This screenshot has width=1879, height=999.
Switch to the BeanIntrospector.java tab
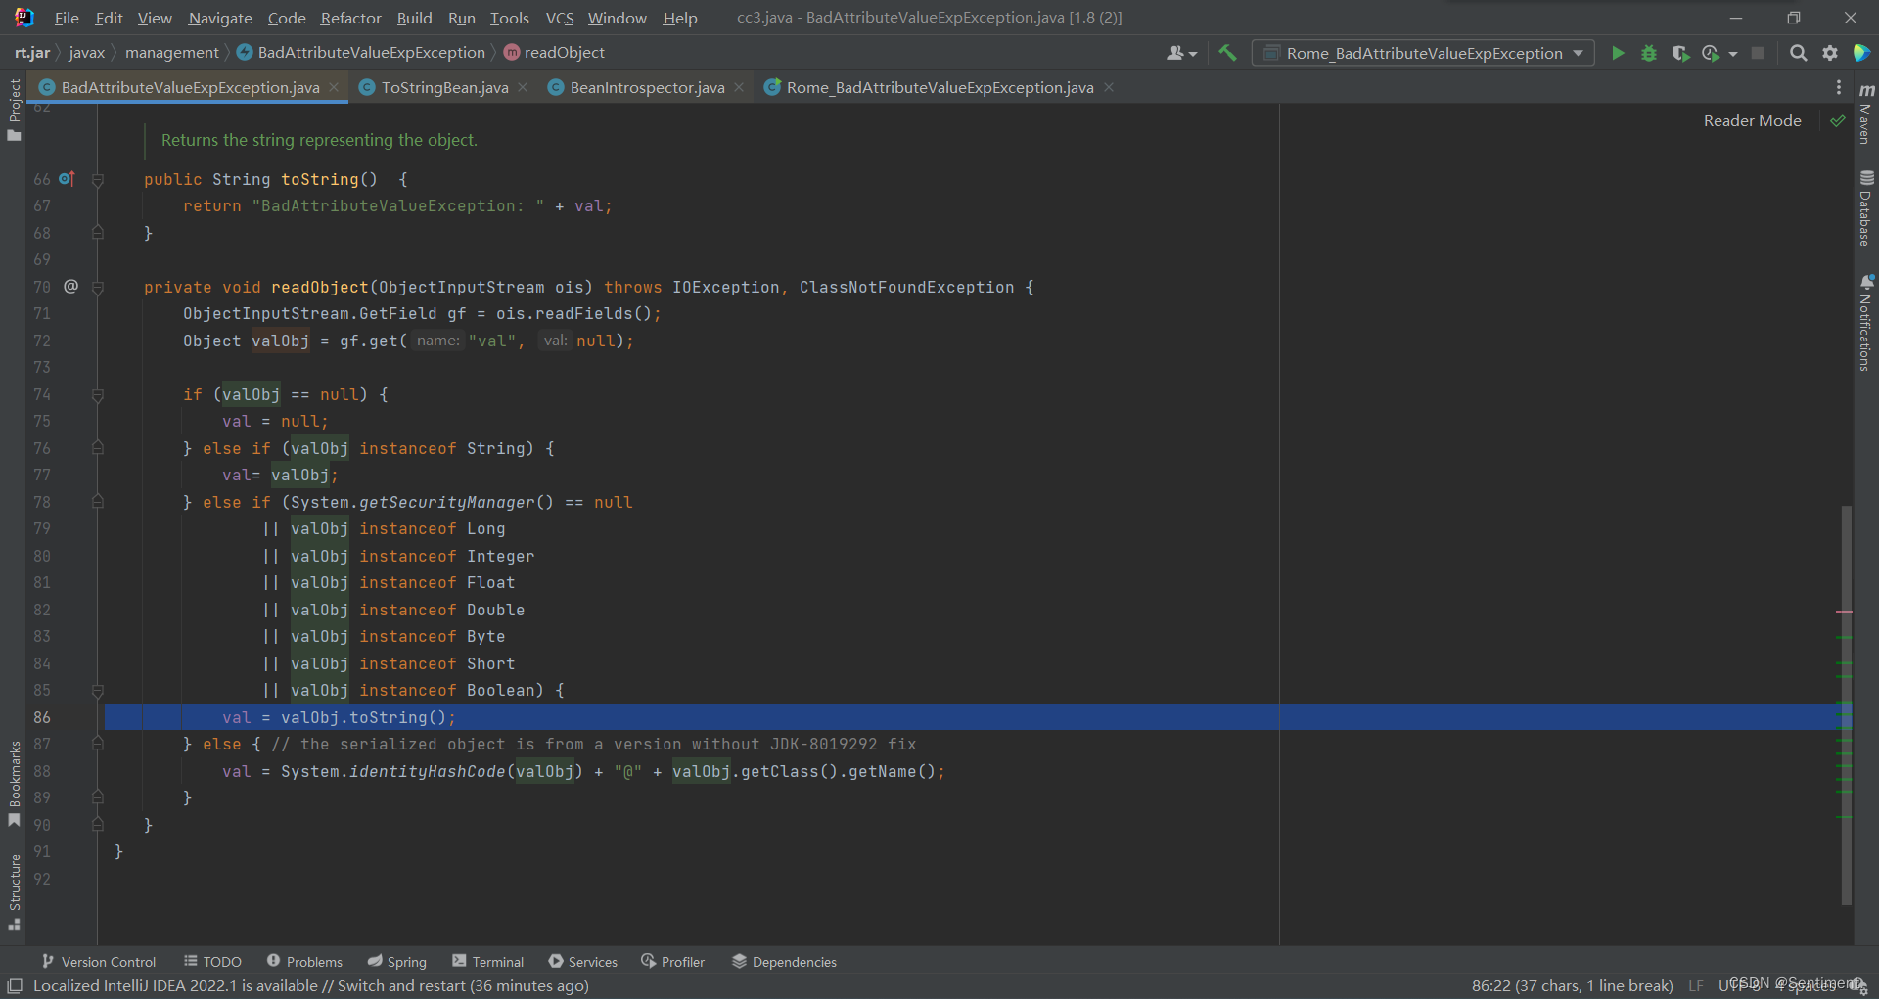(x=647, y=87)
